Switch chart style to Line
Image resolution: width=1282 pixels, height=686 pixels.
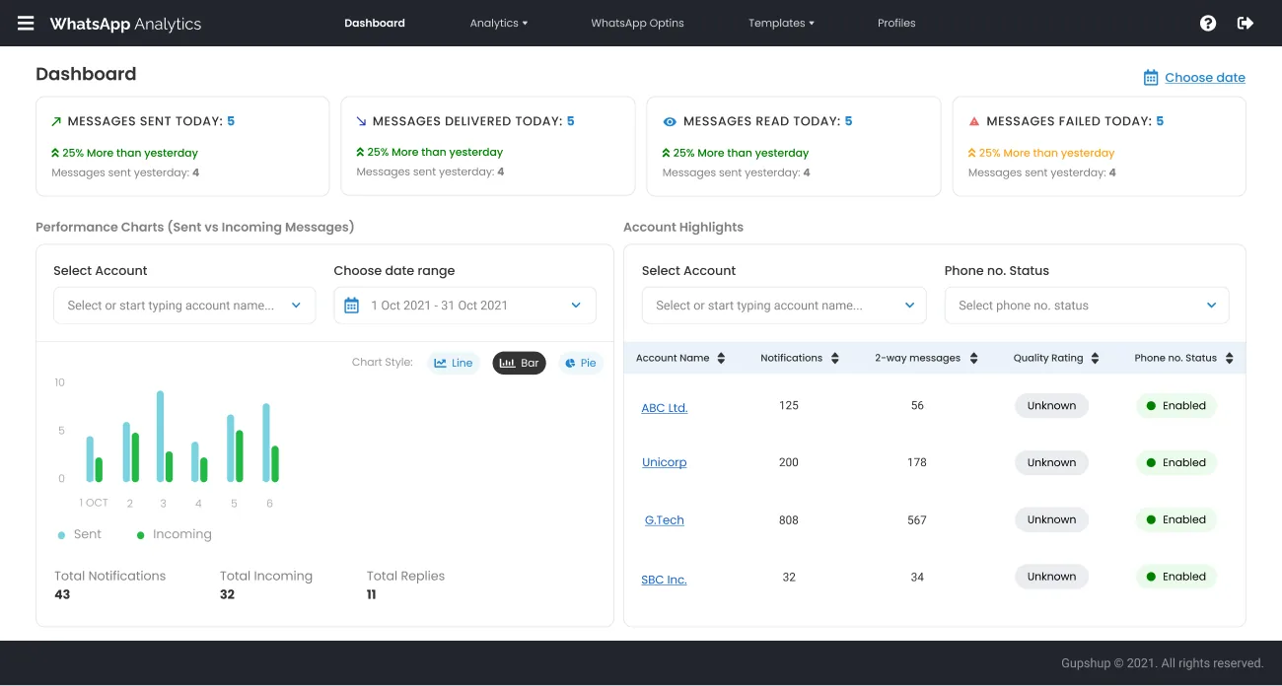click(454, 363)
